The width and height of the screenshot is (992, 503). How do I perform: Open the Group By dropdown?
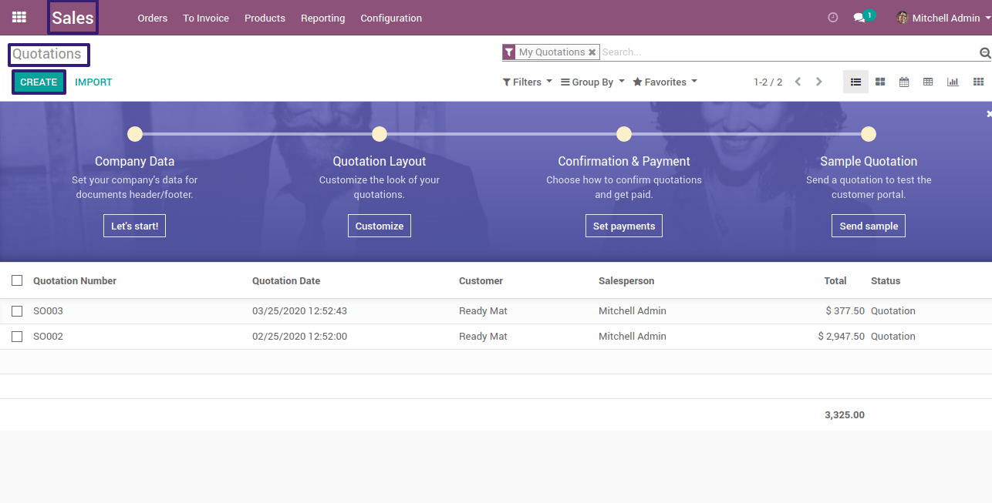point(592,82)
